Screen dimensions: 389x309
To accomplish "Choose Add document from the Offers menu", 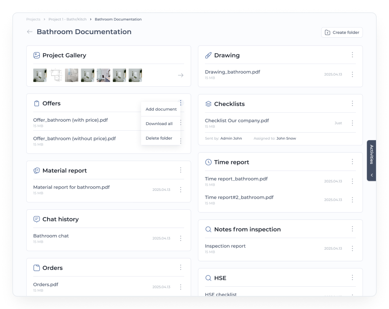I will pyautogui.click(x=161, y=109).
